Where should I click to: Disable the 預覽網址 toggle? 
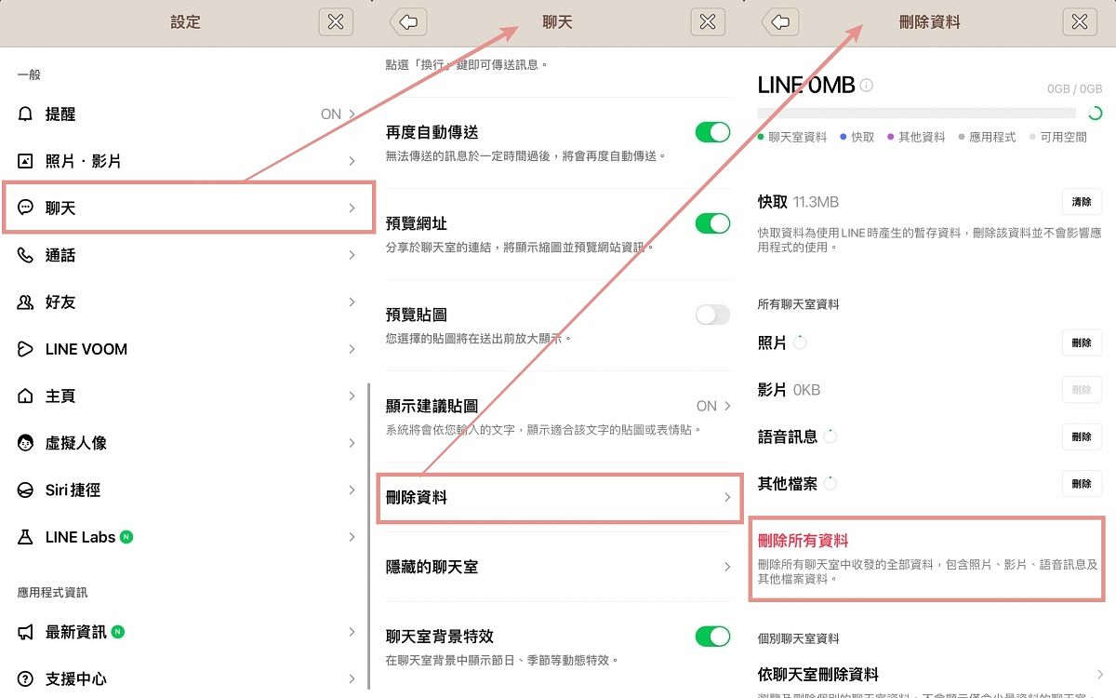[x=712, y=223]
